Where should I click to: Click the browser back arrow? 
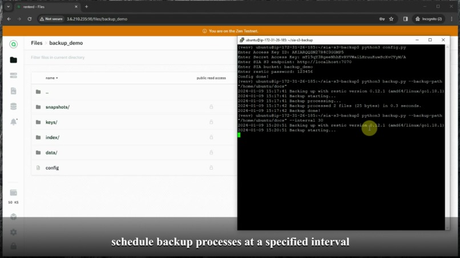click(x=9, y=19)
